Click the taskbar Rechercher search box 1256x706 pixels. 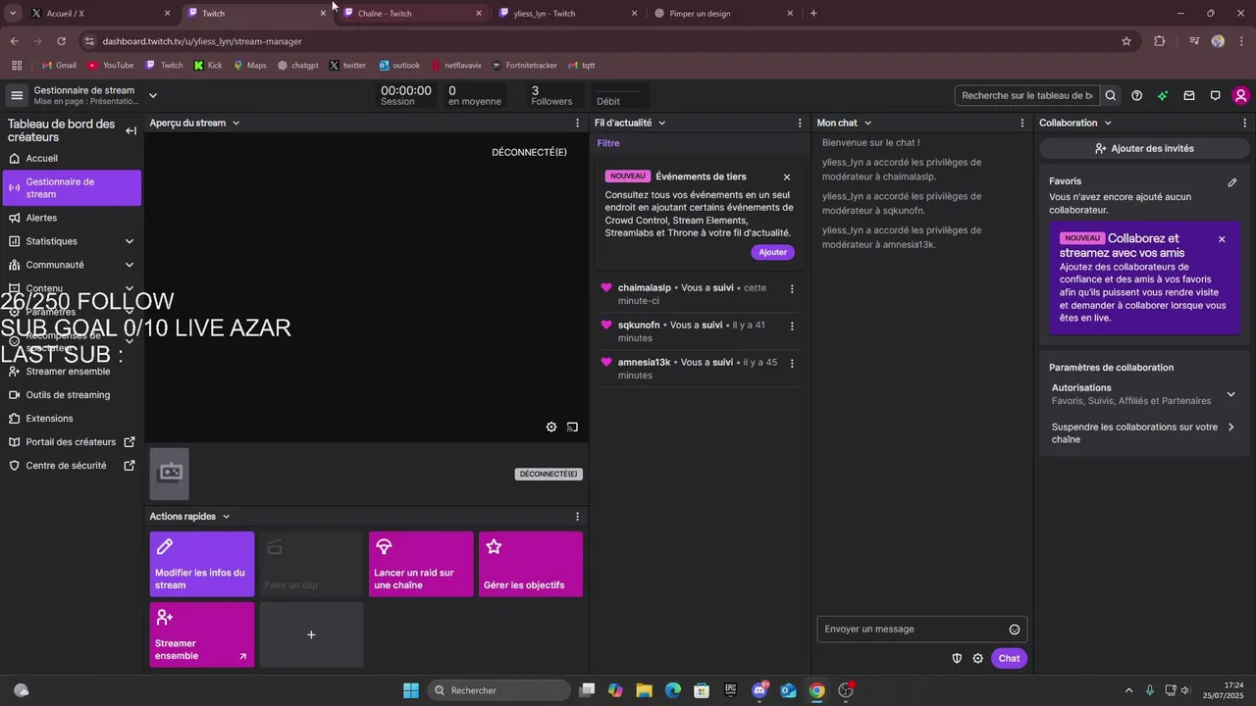click(x=499, y=690)
